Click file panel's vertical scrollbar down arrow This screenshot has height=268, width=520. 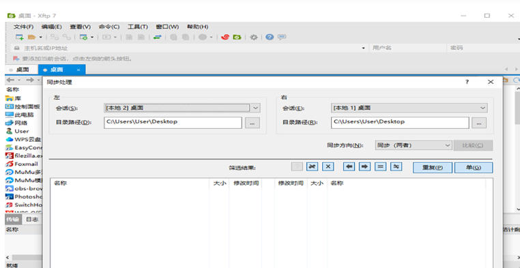pyautogui.click(x=517, y=209)
